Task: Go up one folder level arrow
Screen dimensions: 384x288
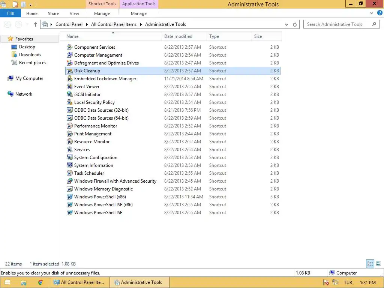Action: pyautogui.click(x=36, y=24)
